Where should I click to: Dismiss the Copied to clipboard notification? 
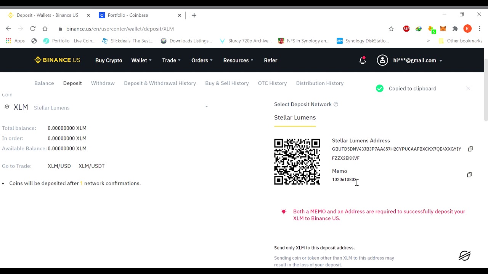[468, 88]
